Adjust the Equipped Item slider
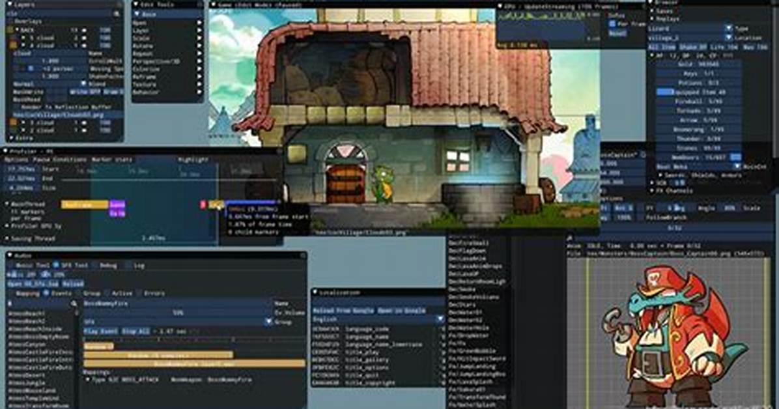 tap(698, 92)
